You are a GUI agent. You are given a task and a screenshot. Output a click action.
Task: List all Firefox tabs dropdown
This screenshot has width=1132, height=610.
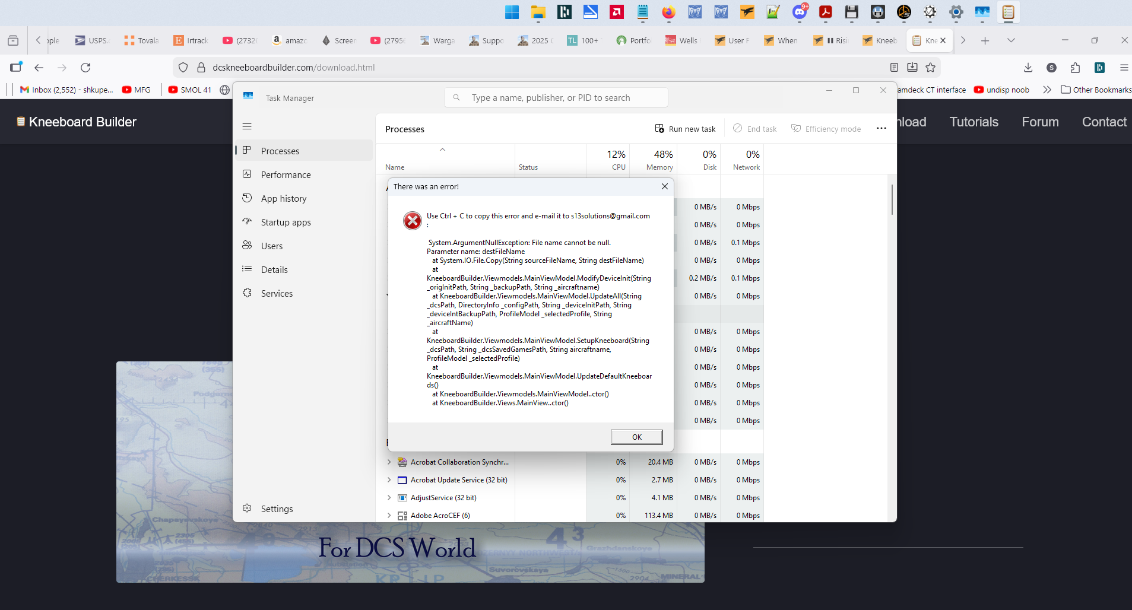click(x=1011, y=40)
